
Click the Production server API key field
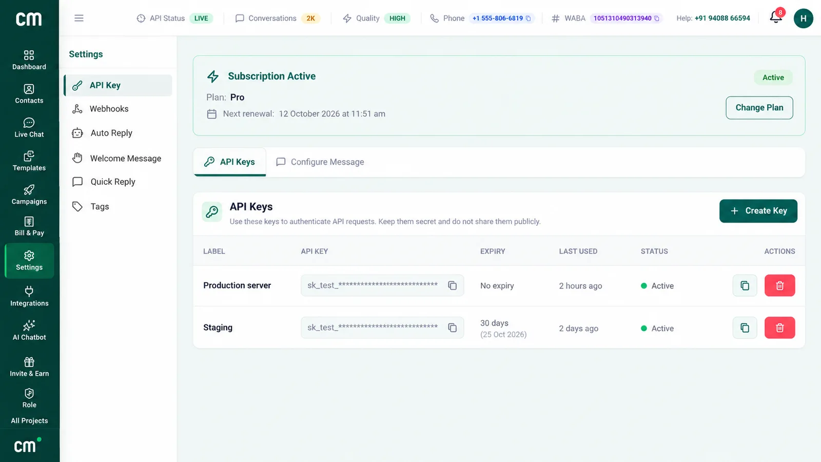pos(382,285)
